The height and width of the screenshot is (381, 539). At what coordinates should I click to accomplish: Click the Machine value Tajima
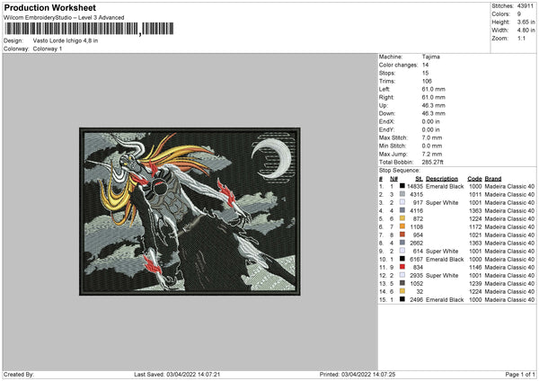(x=430, y=57)
